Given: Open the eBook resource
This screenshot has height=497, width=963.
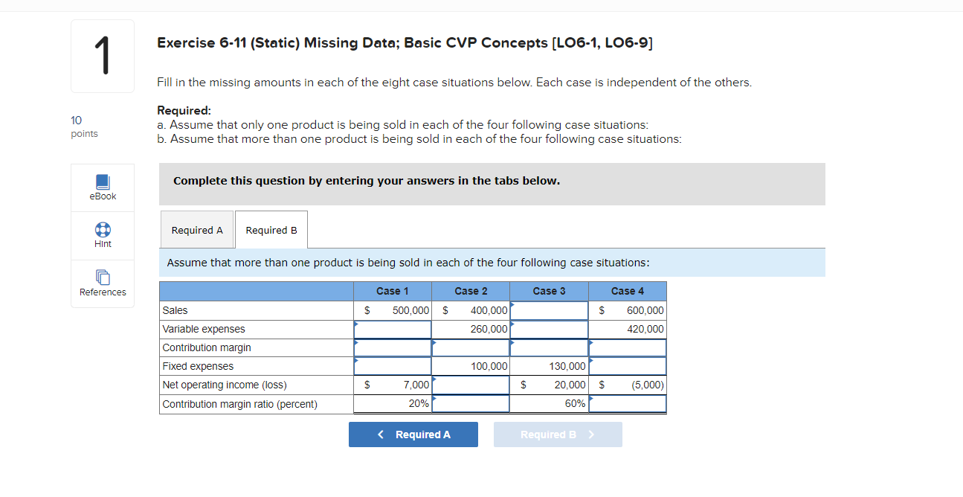Looking at the screenshot, I should (102, 187).
